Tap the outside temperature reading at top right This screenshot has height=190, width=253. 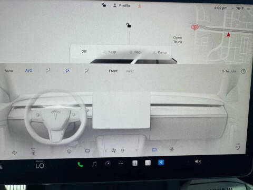click(x=240, y=8)
